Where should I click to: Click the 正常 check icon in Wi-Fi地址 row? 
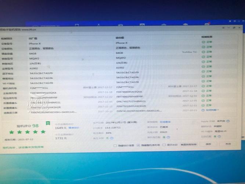[x=203, y=81]
